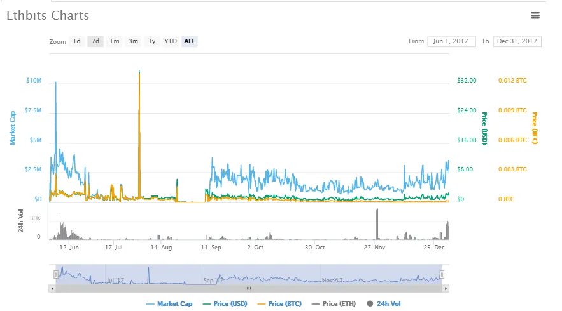The height and width of the screenshot is (311, 562).
Task: Click the 27. Nov date axis label
Action: pos(374,248)
